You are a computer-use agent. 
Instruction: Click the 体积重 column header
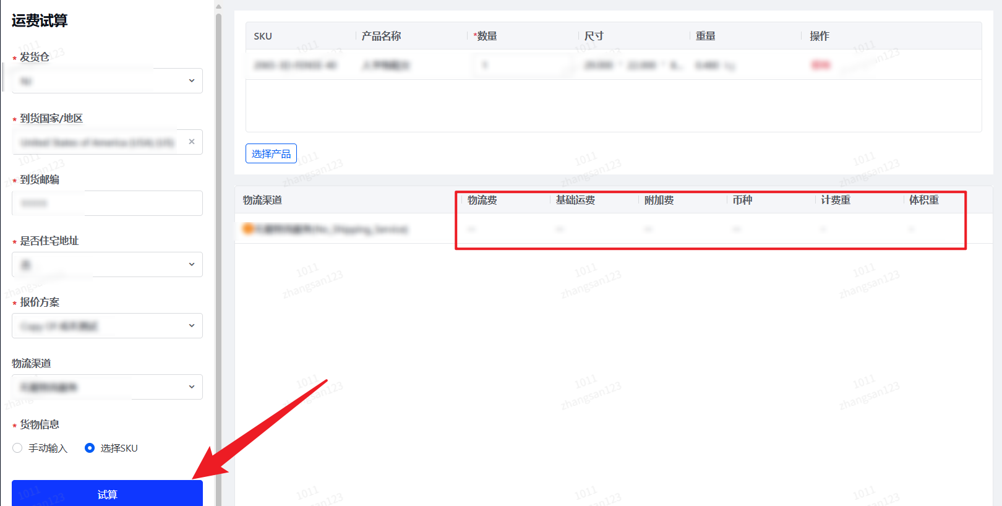924,200
